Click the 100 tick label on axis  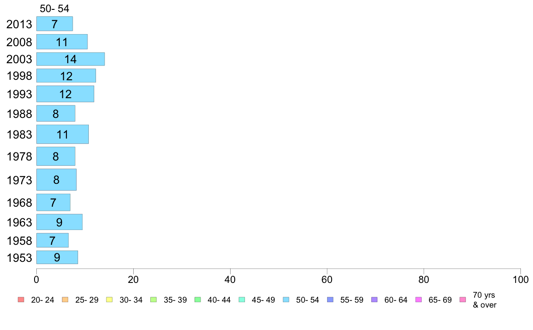coord(520,280)
